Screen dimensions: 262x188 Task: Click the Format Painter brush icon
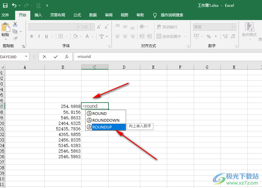tap(15, 38)
